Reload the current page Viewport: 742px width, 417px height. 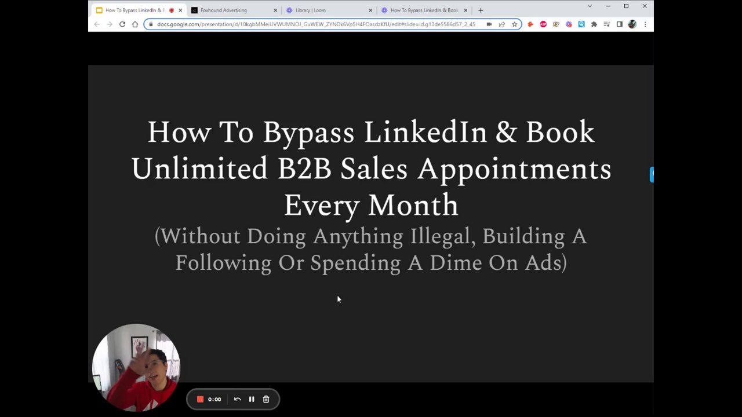(x=122, y=24)
